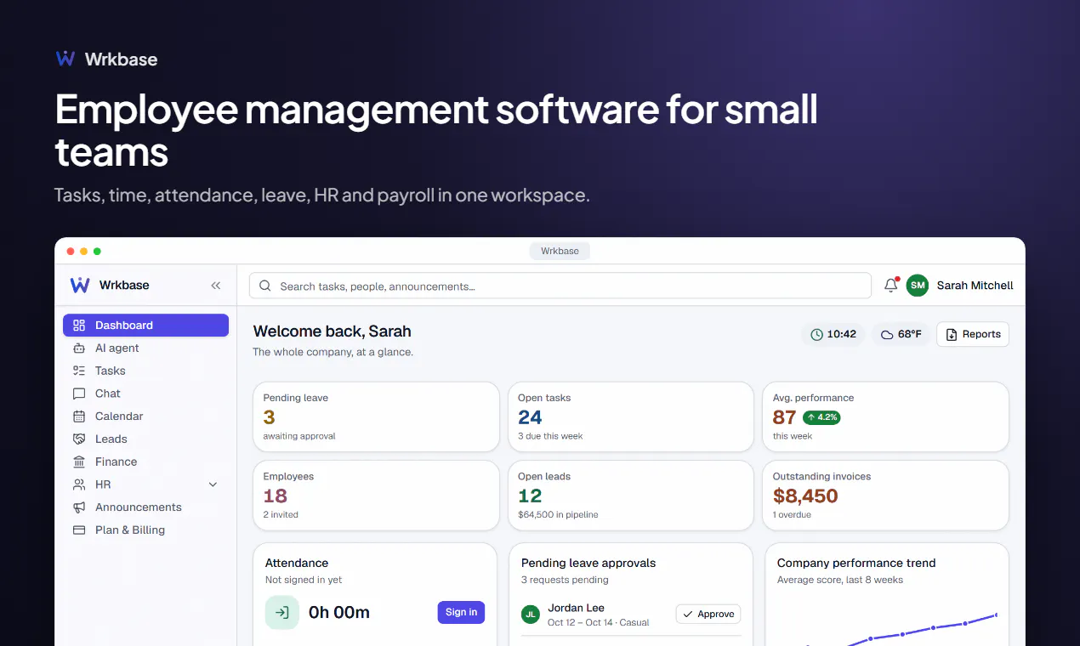
Task: Click the Wrkbase logo in the sidebar
Action: click(80, 285)
